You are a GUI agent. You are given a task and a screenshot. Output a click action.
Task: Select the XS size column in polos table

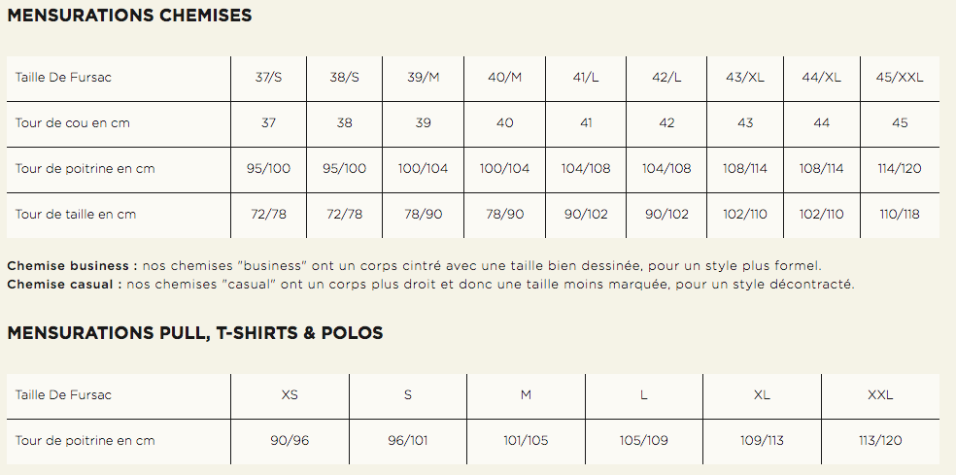coord(290,395)
